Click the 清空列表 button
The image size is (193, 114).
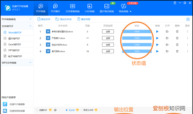(84, 19)
